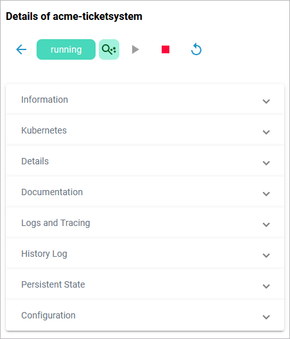
Task: Expand the Documentation chevron
Action: [266, 194]
